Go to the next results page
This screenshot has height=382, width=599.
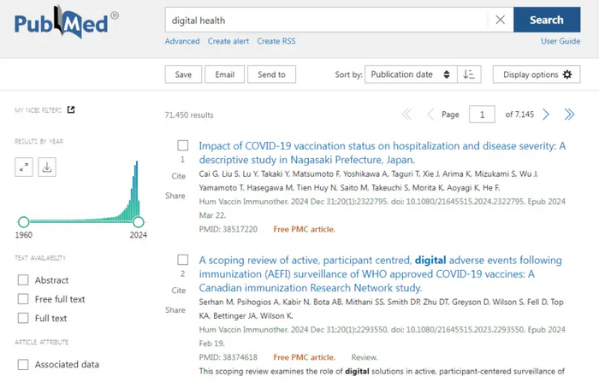546,115
